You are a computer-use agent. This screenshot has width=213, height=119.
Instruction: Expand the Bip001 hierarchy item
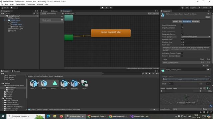click(9, 22)
